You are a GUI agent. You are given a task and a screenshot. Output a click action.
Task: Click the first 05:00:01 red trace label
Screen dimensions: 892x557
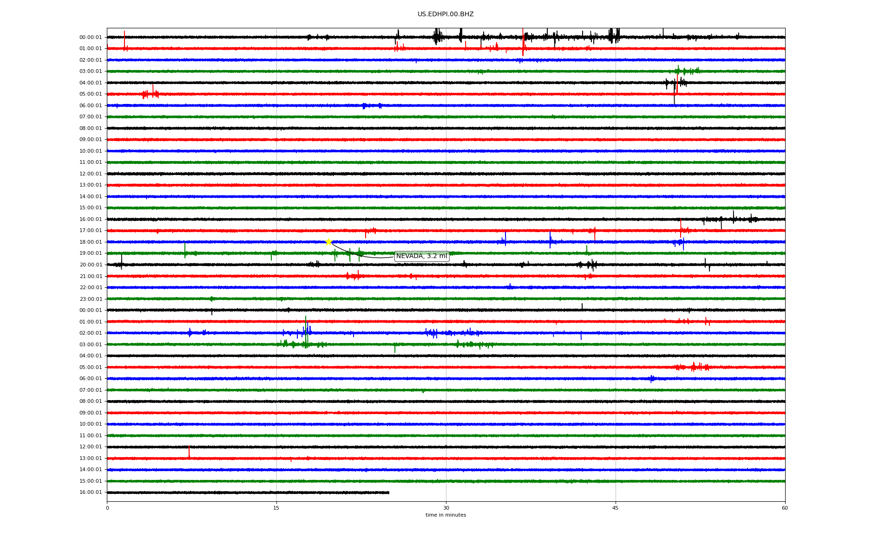click(91, 94)
